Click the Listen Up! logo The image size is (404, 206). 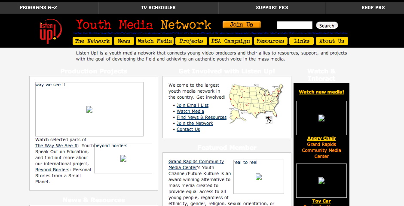coord(51,31)
